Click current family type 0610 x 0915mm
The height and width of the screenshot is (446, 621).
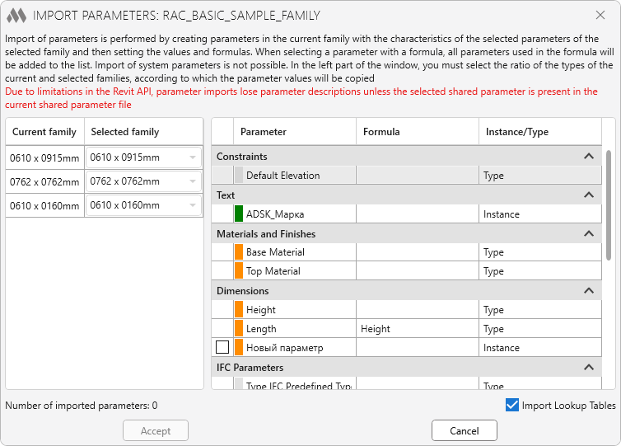point(44,157)
